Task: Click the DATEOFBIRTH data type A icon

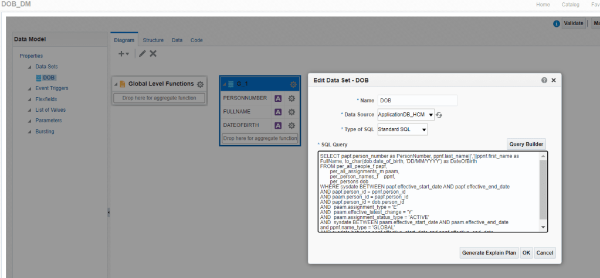Action: pyautogui.click(x=279, y=125)
